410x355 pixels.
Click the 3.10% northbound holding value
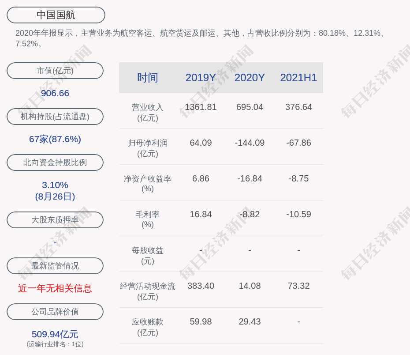[x=55, y=185]
